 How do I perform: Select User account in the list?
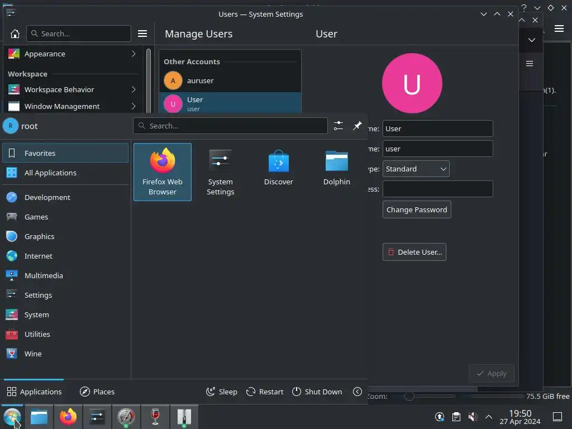click(230, 103)
